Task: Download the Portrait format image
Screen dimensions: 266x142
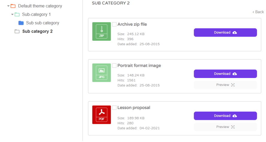Action: [225, 74]
